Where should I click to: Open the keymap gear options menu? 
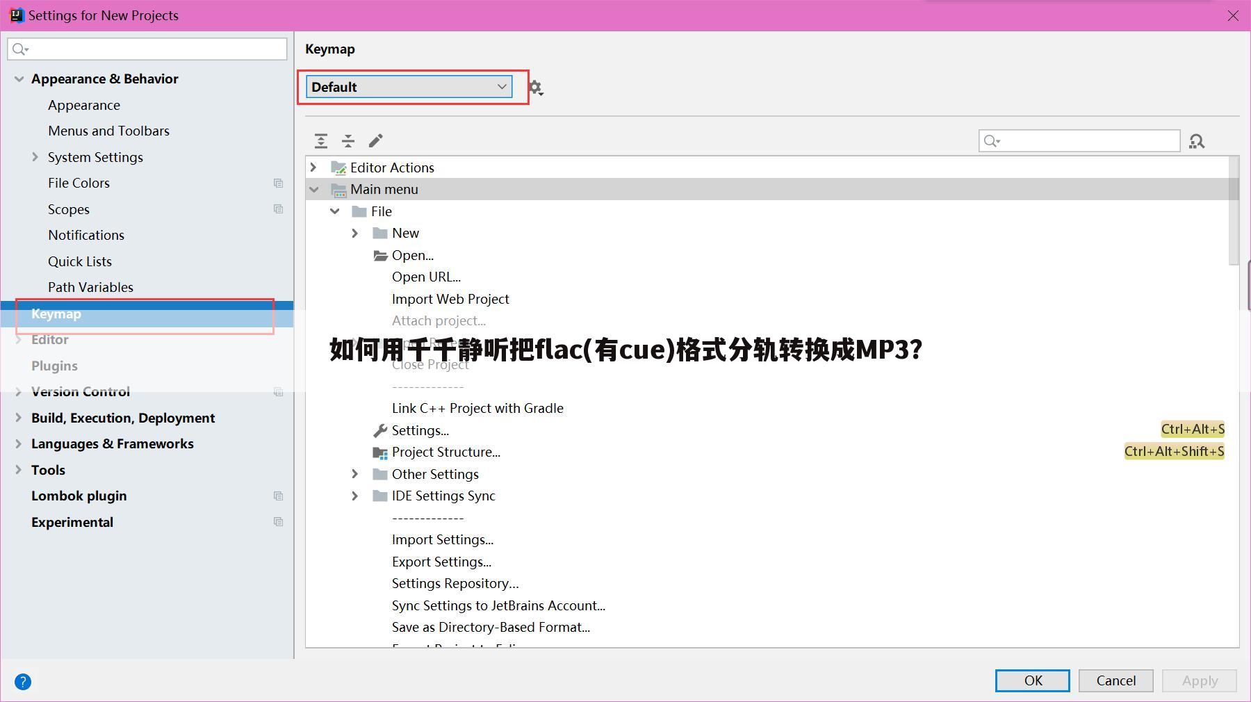click(x=535, y=88)
